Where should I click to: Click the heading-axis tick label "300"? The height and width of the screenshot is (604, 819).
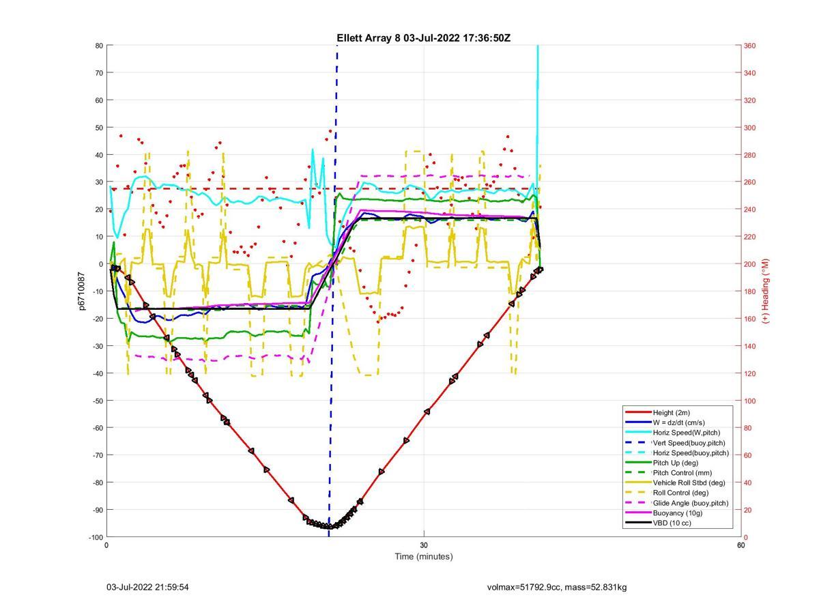(x=749, y=128)
